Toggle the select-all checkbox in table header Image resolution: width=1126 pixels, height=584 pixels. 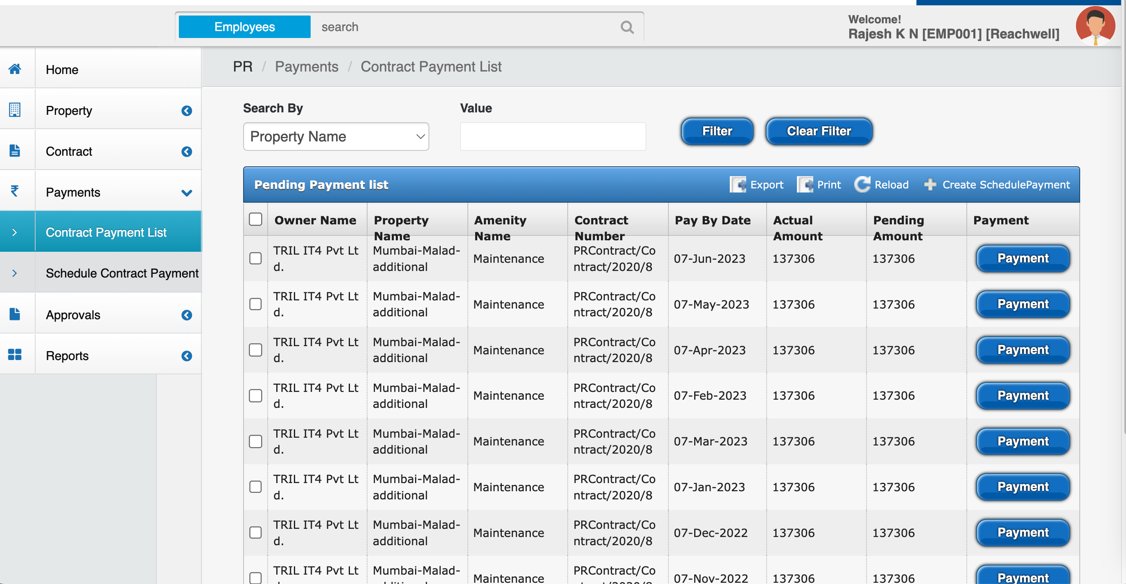point(255,219)
